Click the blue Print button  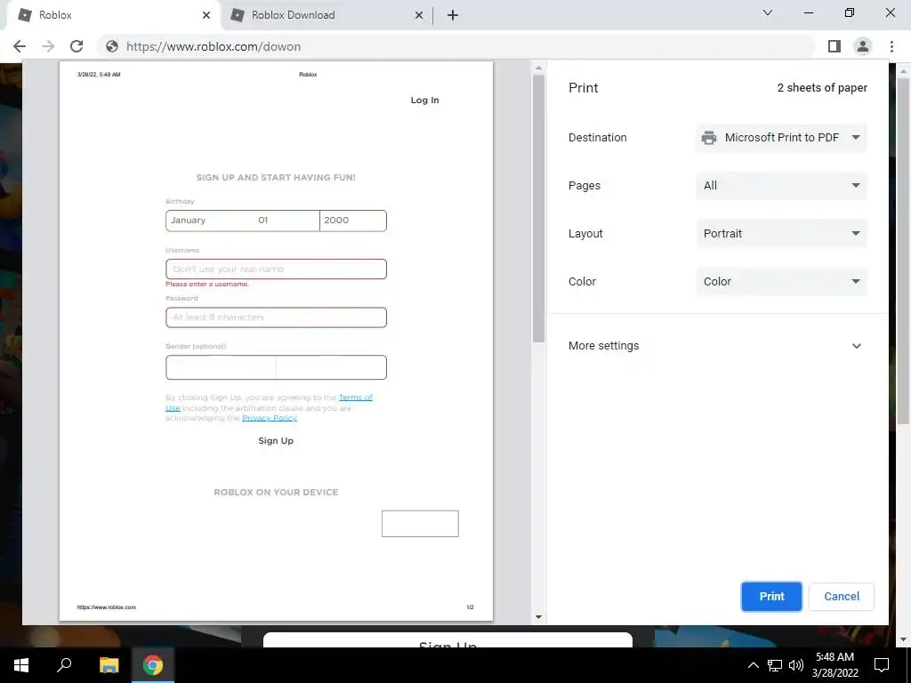[x=771, y=597]
